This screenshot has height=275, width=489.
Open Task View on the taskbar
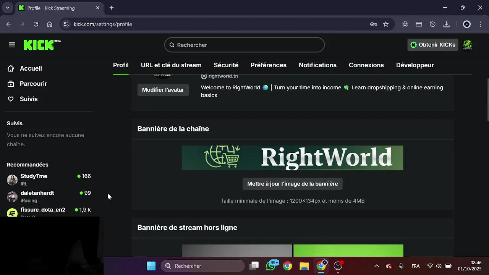tap(254, 266)
